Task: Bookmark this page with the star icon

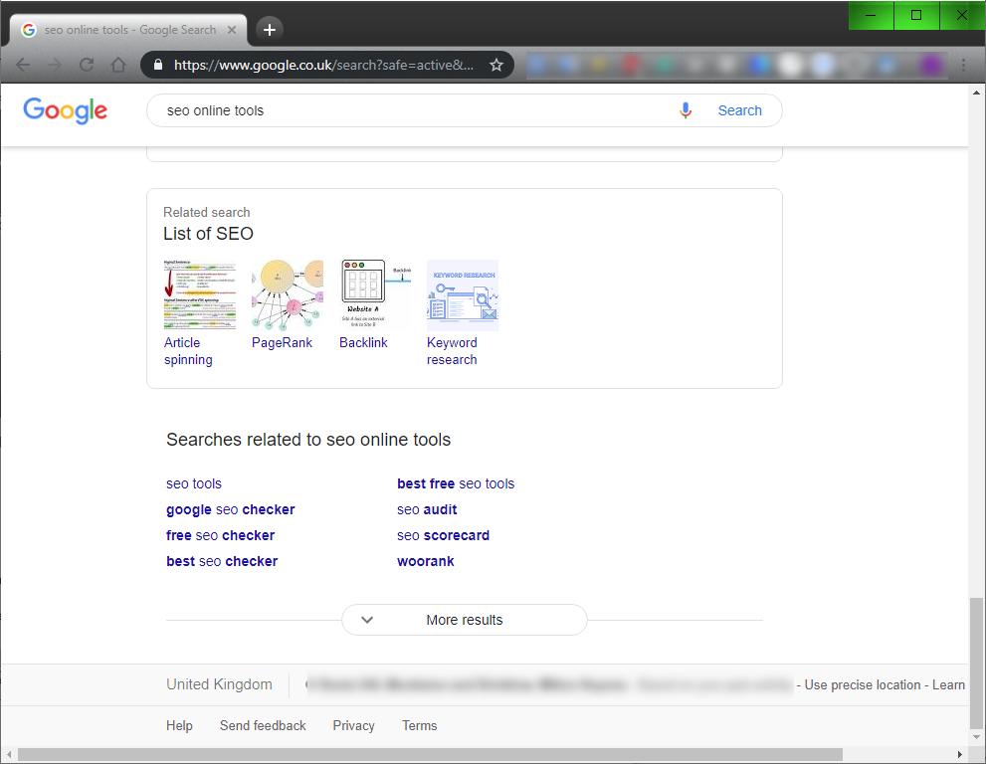Action: (x=496, y=65)
